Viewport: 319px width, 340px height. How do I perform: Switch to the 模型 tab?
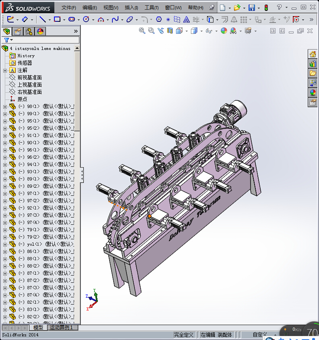[x=38, y=328]
